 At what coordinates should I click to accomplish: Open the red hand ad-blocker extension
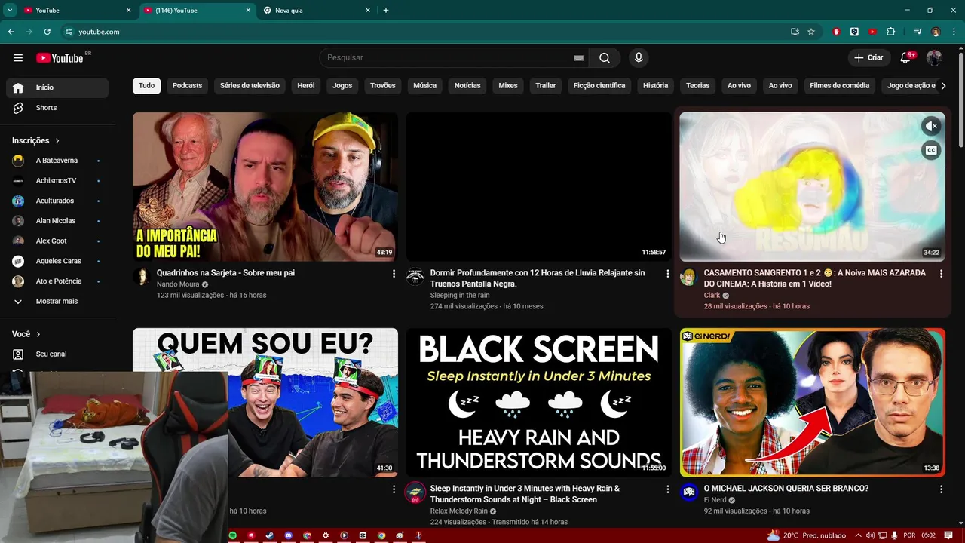tap(836, 32)
